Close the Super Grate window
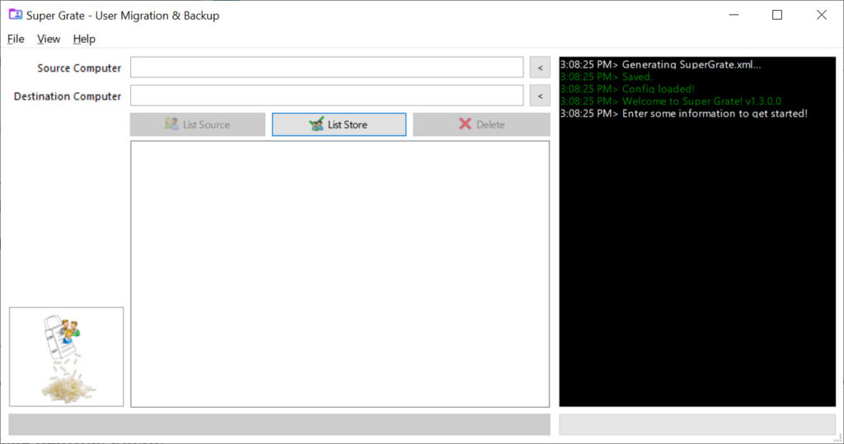Image resolution: width=844 pixels, height=444 pixels. tap(822, 15)
